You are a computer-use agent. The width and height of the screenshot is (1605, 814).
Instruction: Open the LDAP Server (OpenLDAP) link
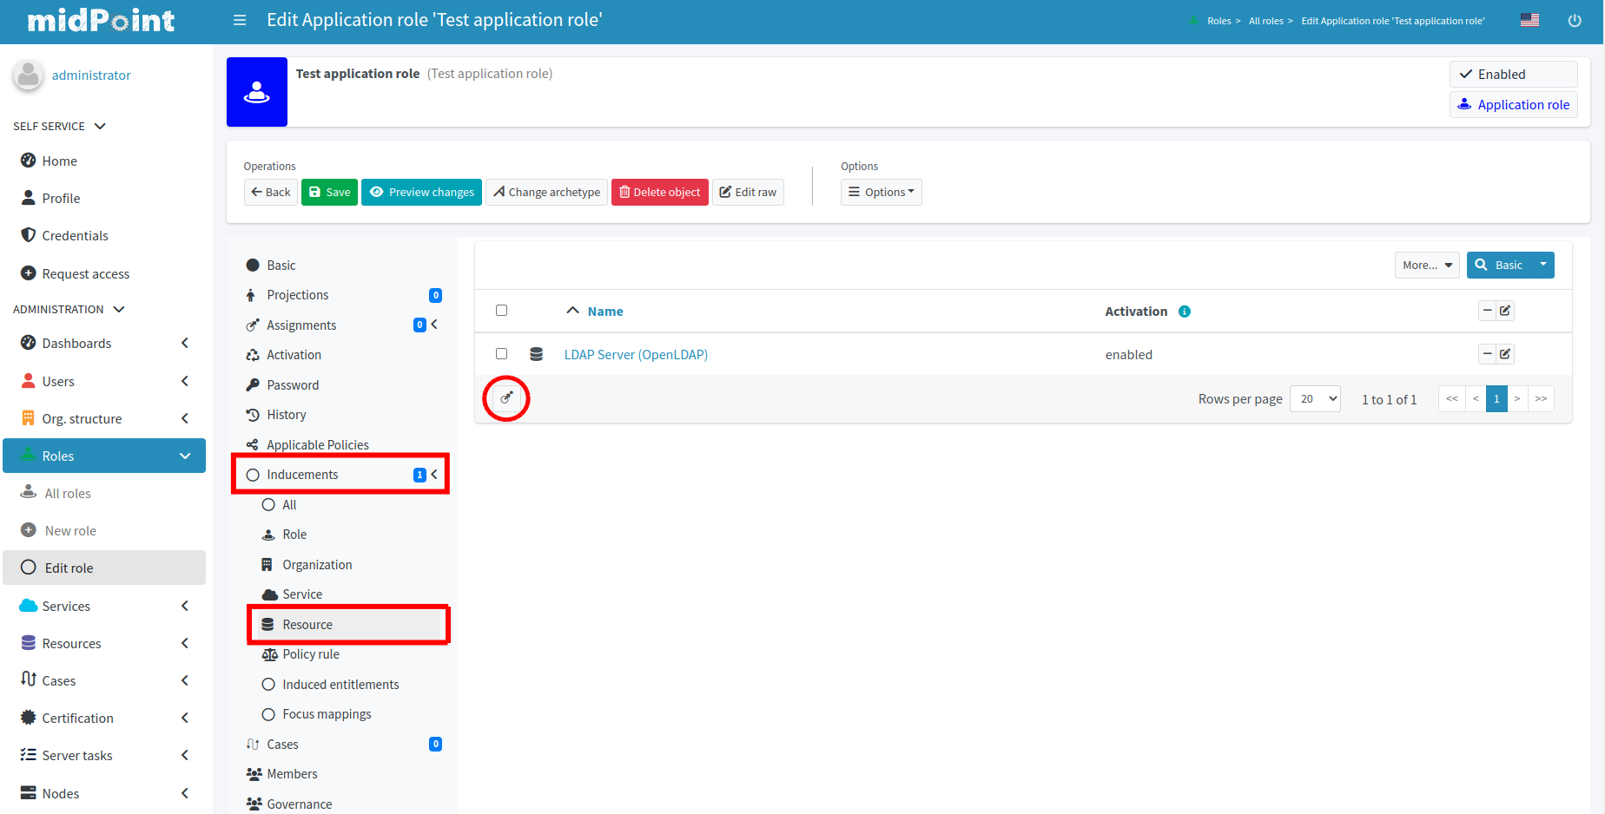pos(636,355)
